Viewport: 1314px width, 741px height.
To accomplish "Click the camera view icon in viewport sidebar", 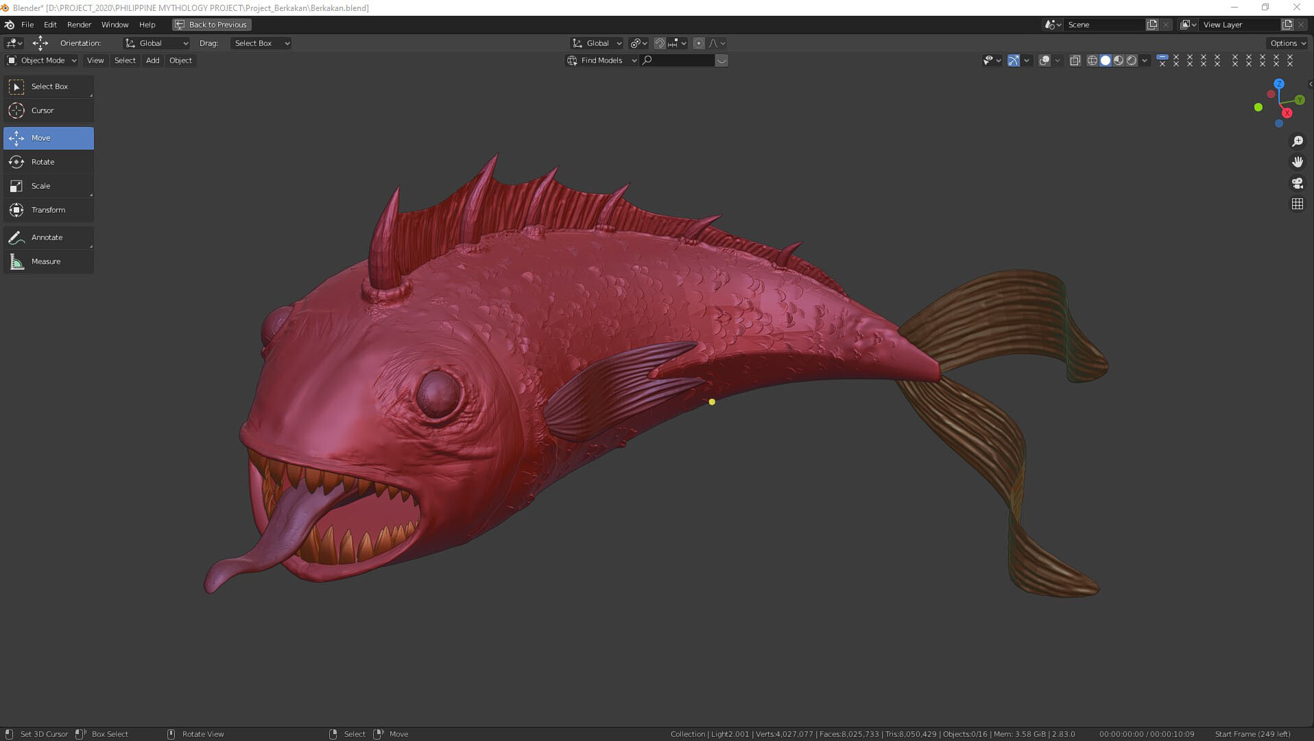I will point(1297,183).
